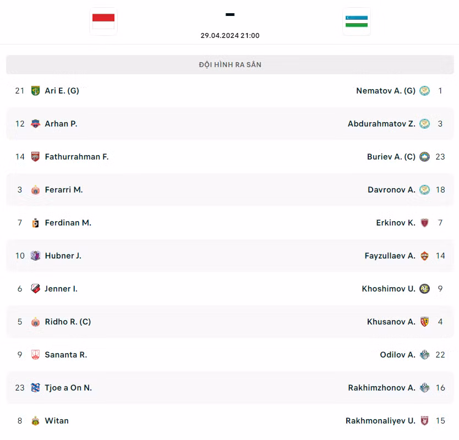Select the badge beside Tjoe a On N.
The image size is (459, 440).
tap(34, 388)
